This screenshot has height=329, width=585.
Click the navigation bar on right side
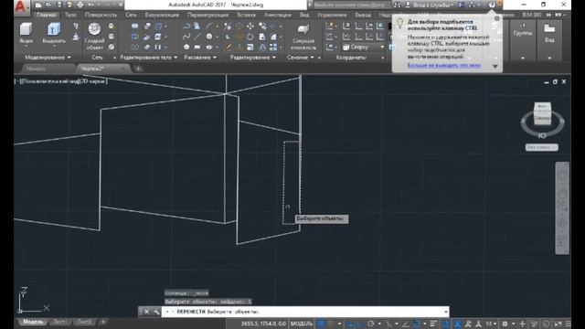[x=562, y=208]
